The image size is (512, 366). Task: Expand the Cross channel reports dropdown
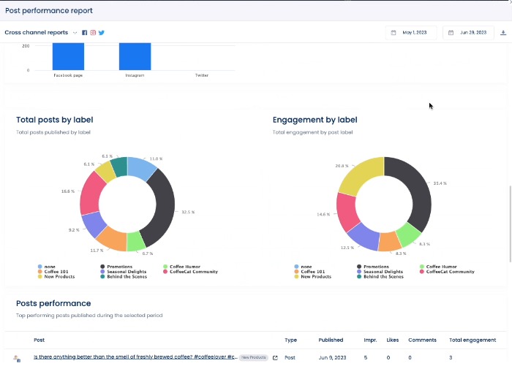coord(75,33)
